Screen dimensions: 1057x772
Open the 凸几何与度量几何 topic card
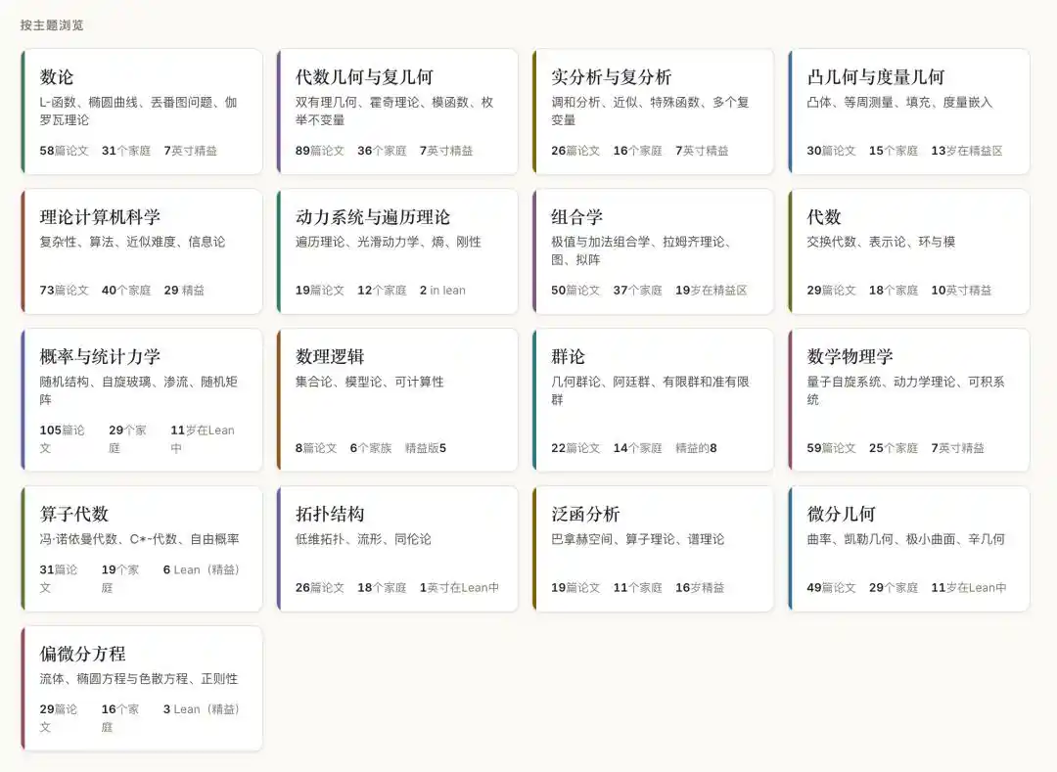(x=909, y=112)
